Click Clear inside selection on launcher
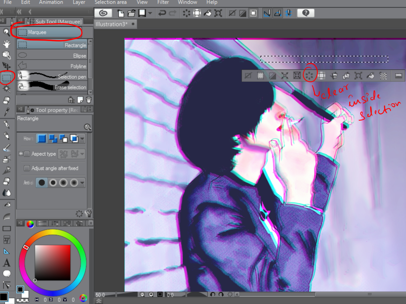Viewport: 406px width, 304px height. pos(309,75)
